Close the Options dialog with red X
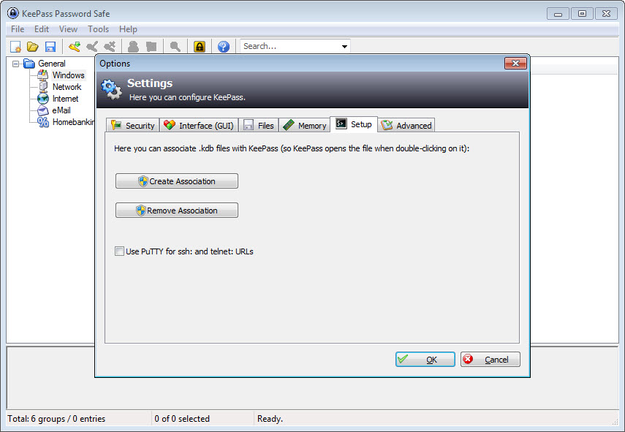 click(515, 63)
